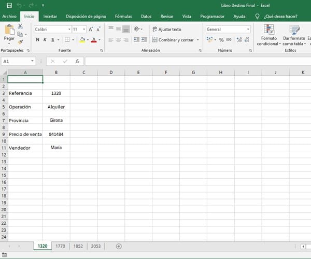311x259 pixels.
Task: Click the Cut scissors icon
Action: pyautogui.click(x=20, y=26)
